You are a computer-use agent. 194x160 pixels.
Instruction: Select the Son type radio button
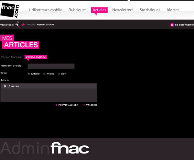(59, 74)
